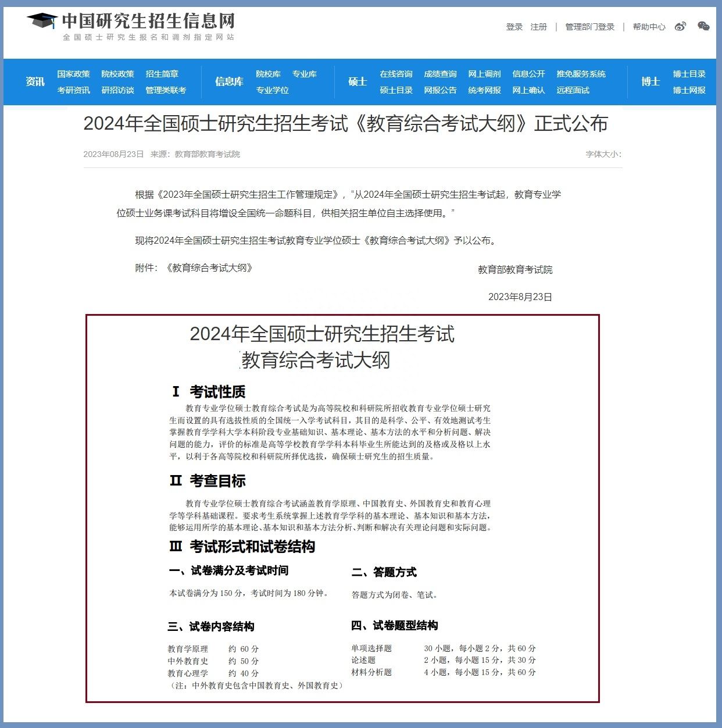
Task: Click the 论述题 row
Action: coord(444,660)
